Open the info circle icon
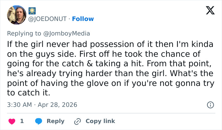The image size is (222, 130). click(x=210, y=105)
